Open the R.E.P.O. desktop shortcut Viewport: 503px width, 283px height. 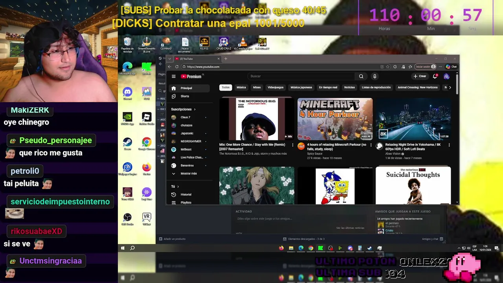pos(204,43)
